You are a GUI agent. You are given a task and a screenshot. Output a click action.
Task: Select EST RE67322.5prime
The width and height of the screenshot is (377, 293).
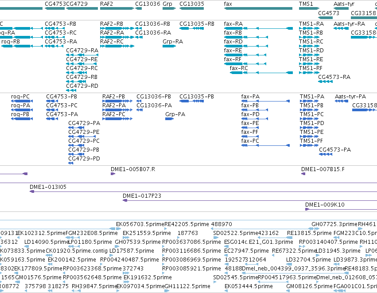coord(294,251)
